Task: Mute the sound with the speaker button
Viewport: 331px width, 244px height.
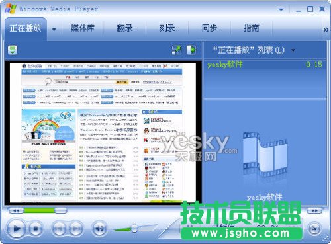Action: (x=99, y=229)
